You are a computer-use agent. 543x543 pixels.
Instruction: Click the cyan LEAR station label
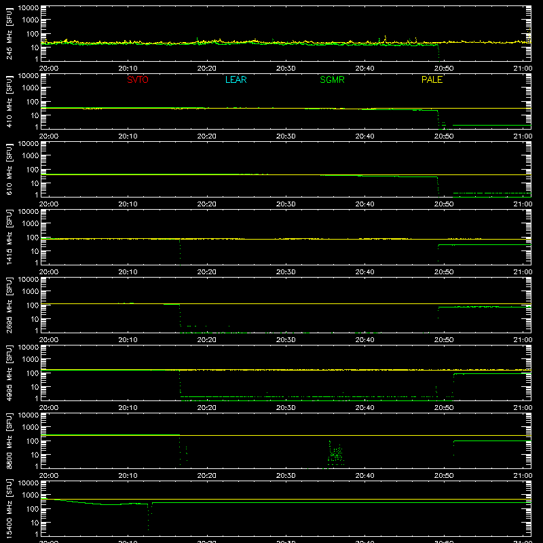click(x=236, y=79)
